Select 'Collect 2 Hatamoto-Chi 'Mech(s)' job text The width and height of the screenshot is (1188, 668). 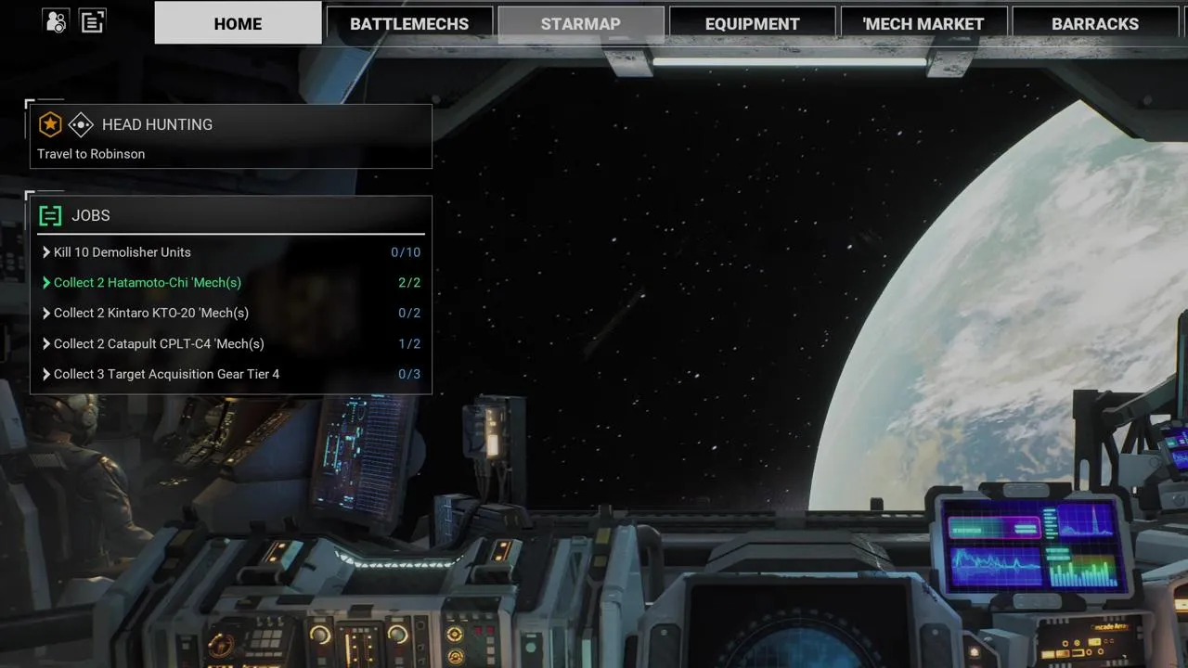(x=148, y=283)
